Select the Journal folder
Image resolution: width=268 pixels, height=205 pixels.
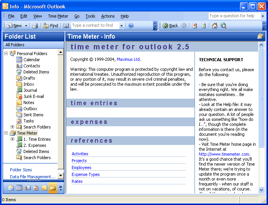pyautogui.click(x=30, y=90)
